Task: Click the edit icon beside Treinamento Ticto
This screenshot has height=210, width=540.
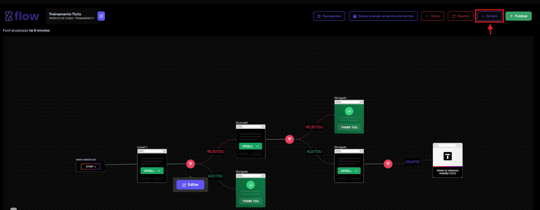Action: pyautogui.click(x=101, y=16)
